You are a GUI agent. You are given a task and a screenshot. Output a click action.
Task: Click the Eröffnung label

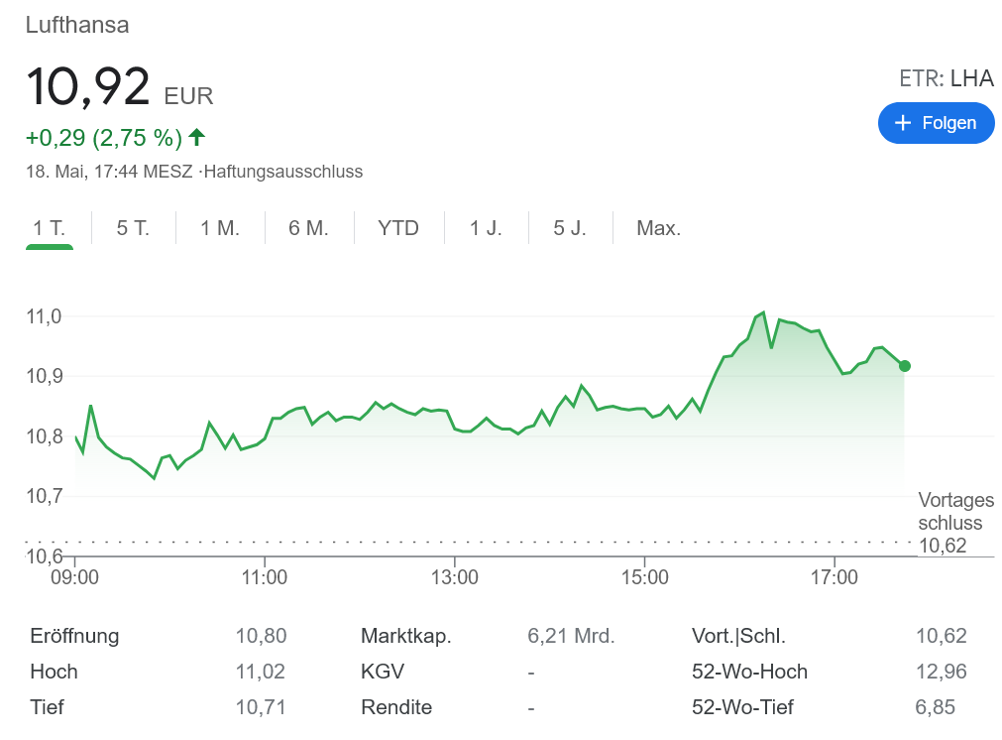click(74, 636)
